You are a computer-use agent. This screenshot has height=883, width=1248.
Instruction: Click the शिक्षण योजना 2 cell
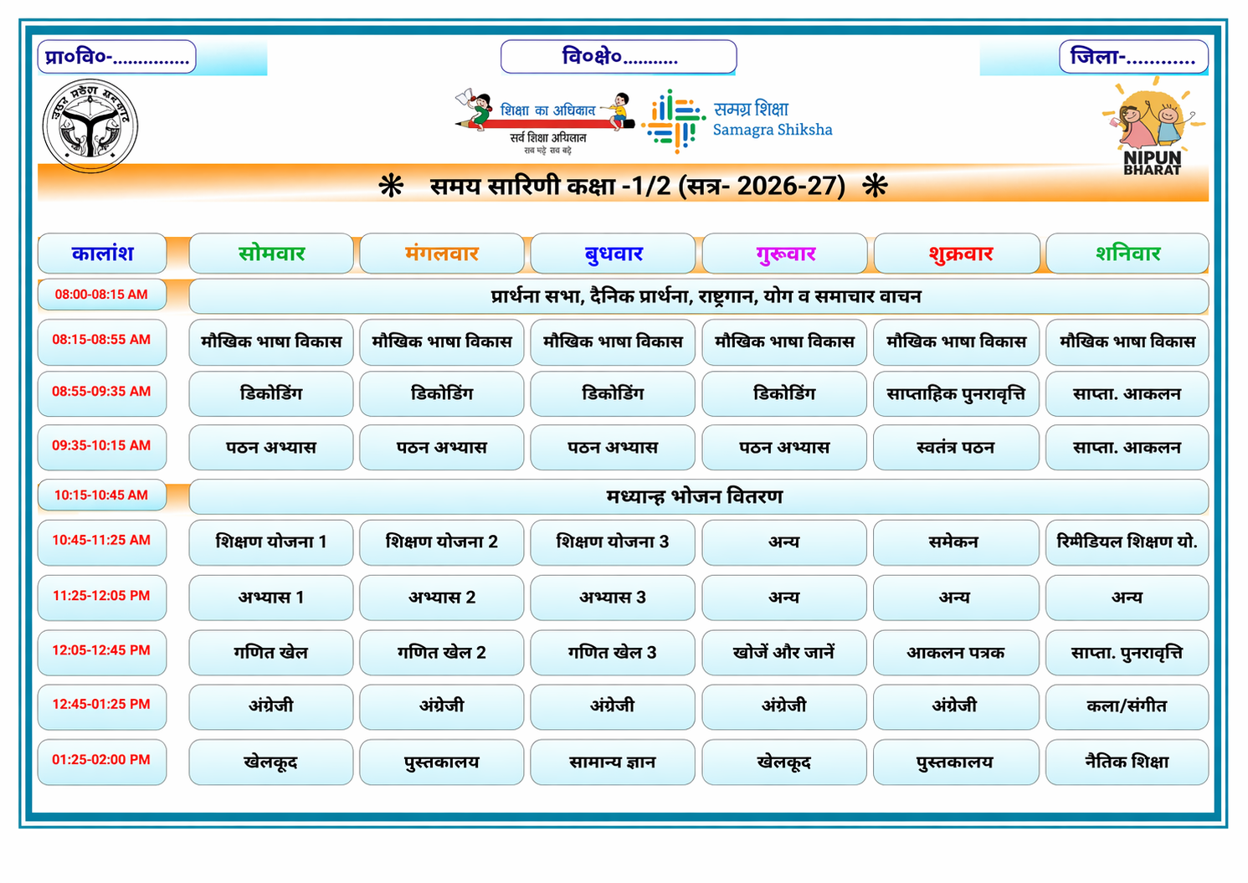[x=441, y=542]
